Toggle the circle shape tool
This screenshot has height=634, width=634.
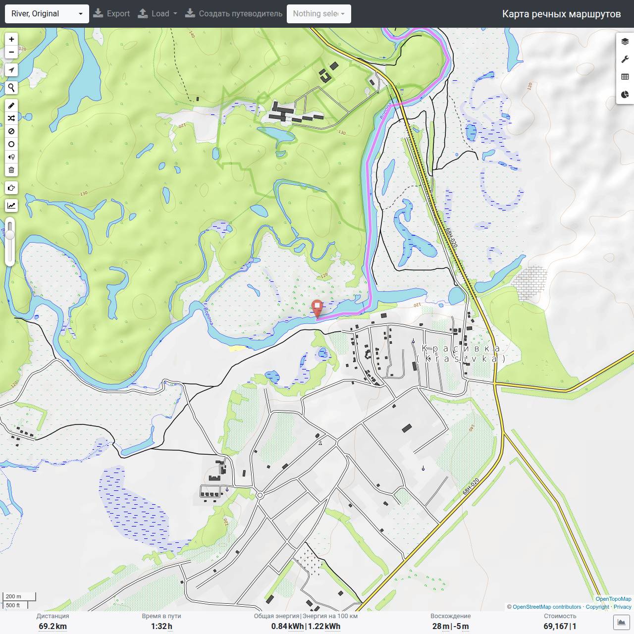click(x=11, y=144)
